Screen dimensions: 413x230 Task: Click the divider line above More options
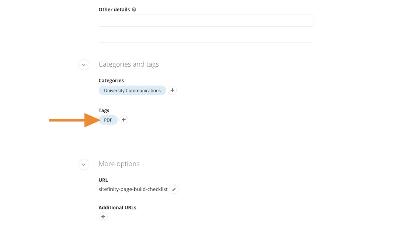(206, 142)
